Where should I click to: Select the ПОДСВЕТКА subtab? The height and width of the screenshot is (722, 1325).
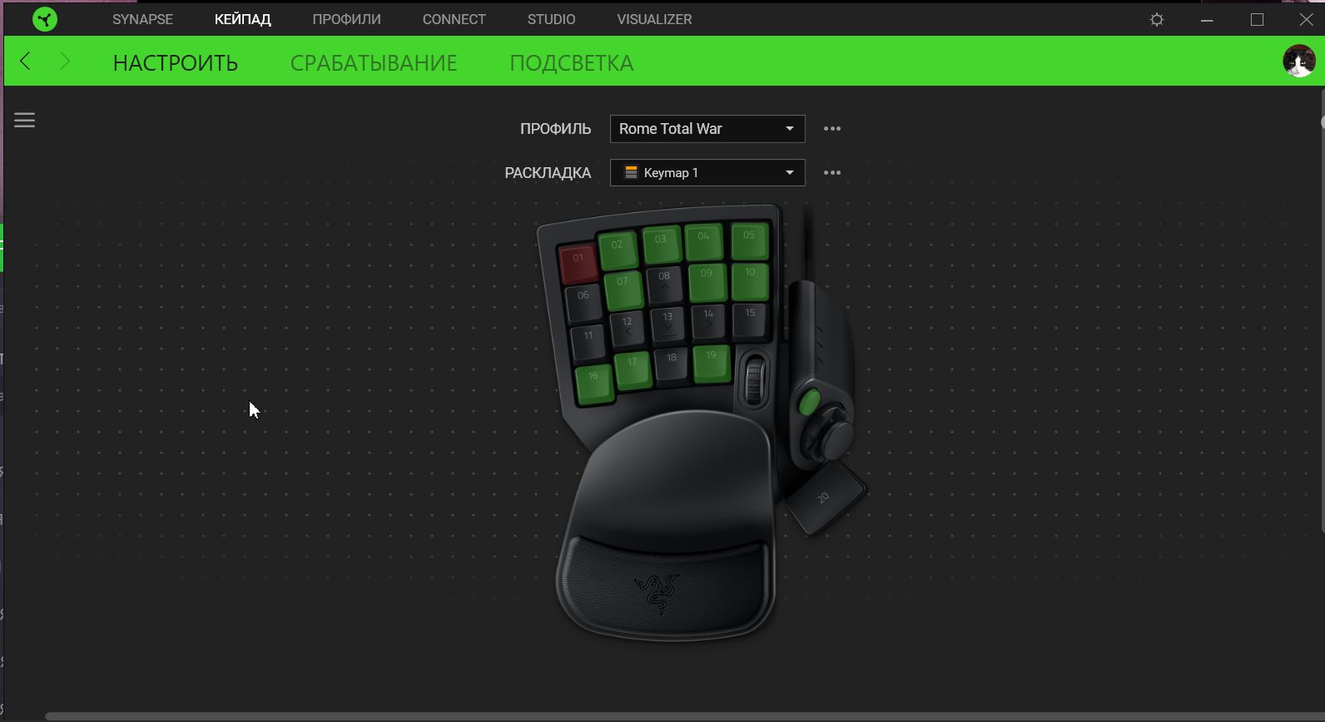click(572, 63)
